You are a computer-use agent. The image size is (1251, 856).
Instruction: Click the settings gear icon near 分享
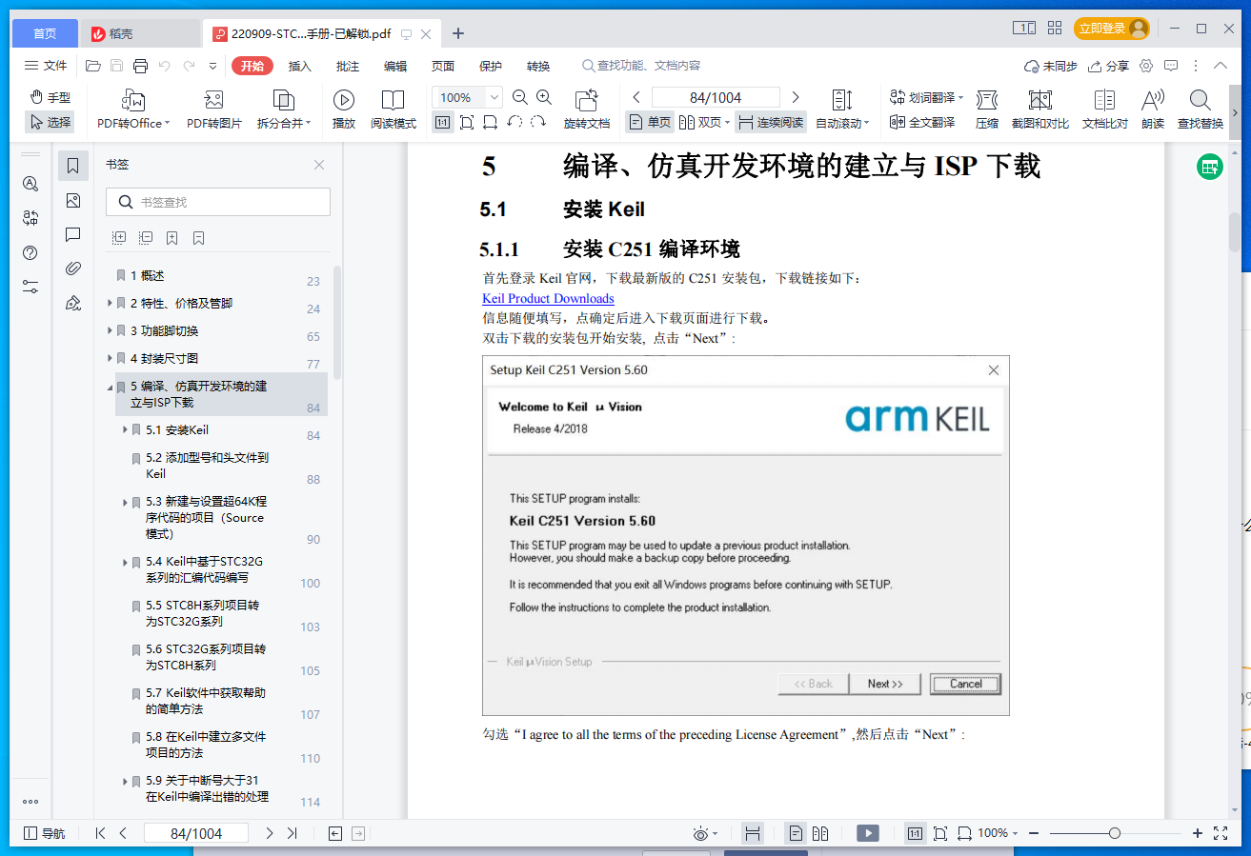[x=1146, y=66]
